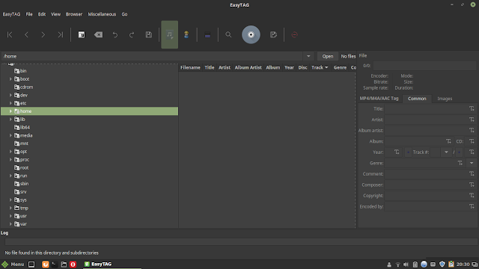This screenshot has width=479, height=269.
Task: Sort by Year column header
Action: pyautogui.click(x=289, y=67)
